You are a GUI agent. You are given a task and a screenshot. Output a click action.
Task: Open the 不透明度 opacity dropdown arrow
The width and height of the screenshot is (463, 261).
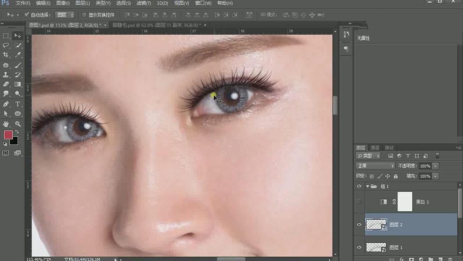coord(435,166)
